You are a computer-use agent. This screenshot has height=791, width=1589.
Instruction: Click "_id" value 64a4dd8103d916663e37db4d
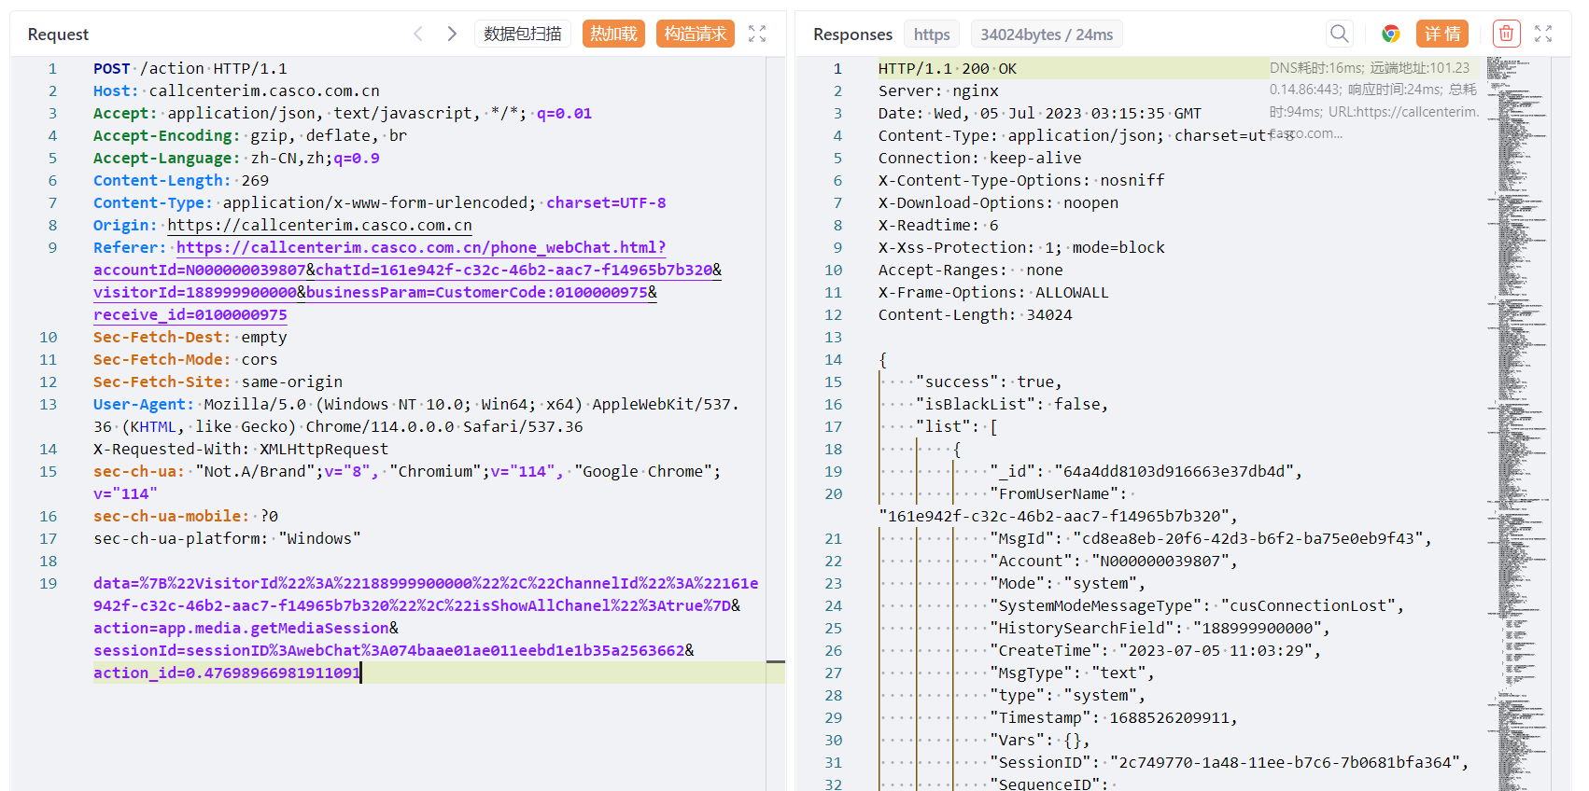coord(1178,471)
